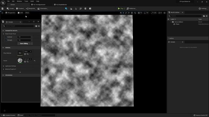Open the Edit menu

13,1
